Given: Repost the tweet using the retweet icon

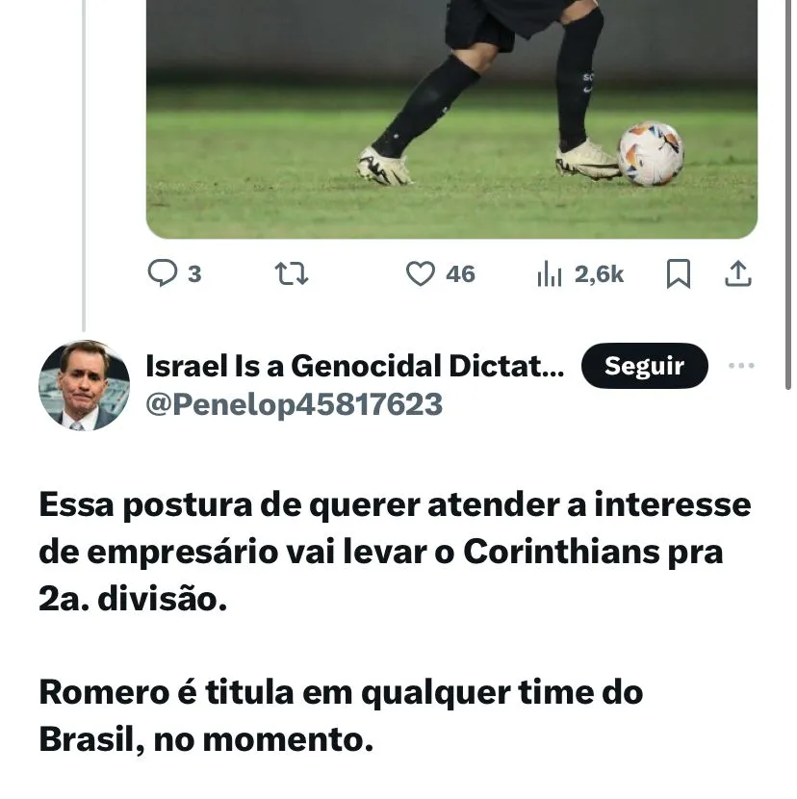Looking at the screenshot, I should click(292, 274).
